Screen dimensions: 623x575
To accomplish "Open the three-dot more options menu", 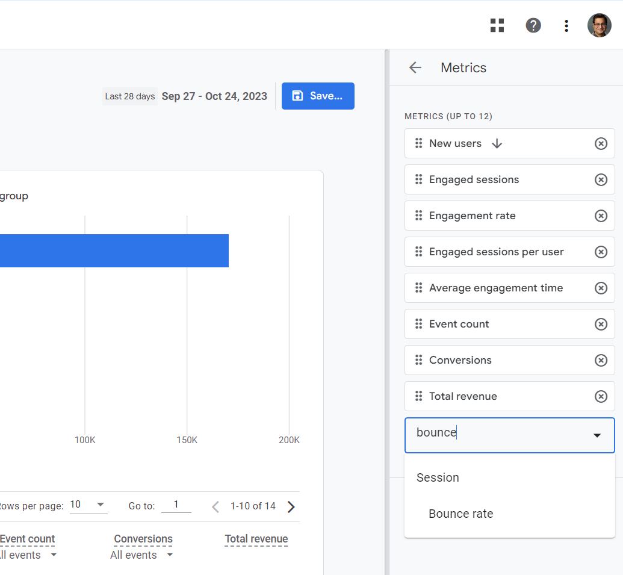I will click(x=566, y=25).
